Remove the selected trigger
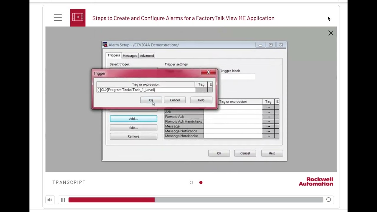The height and width of the screenshot is (212, 377). pyautogui.click(x=133, y=136)
